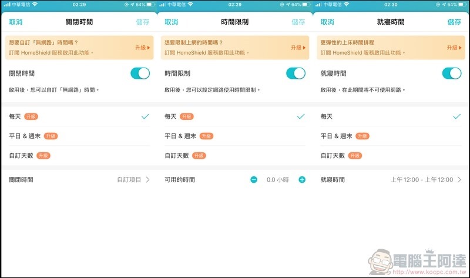Tap the 0.0 小時 value
Image resolution: width=470 pixels, height=278 pixels.
[277, 180]
